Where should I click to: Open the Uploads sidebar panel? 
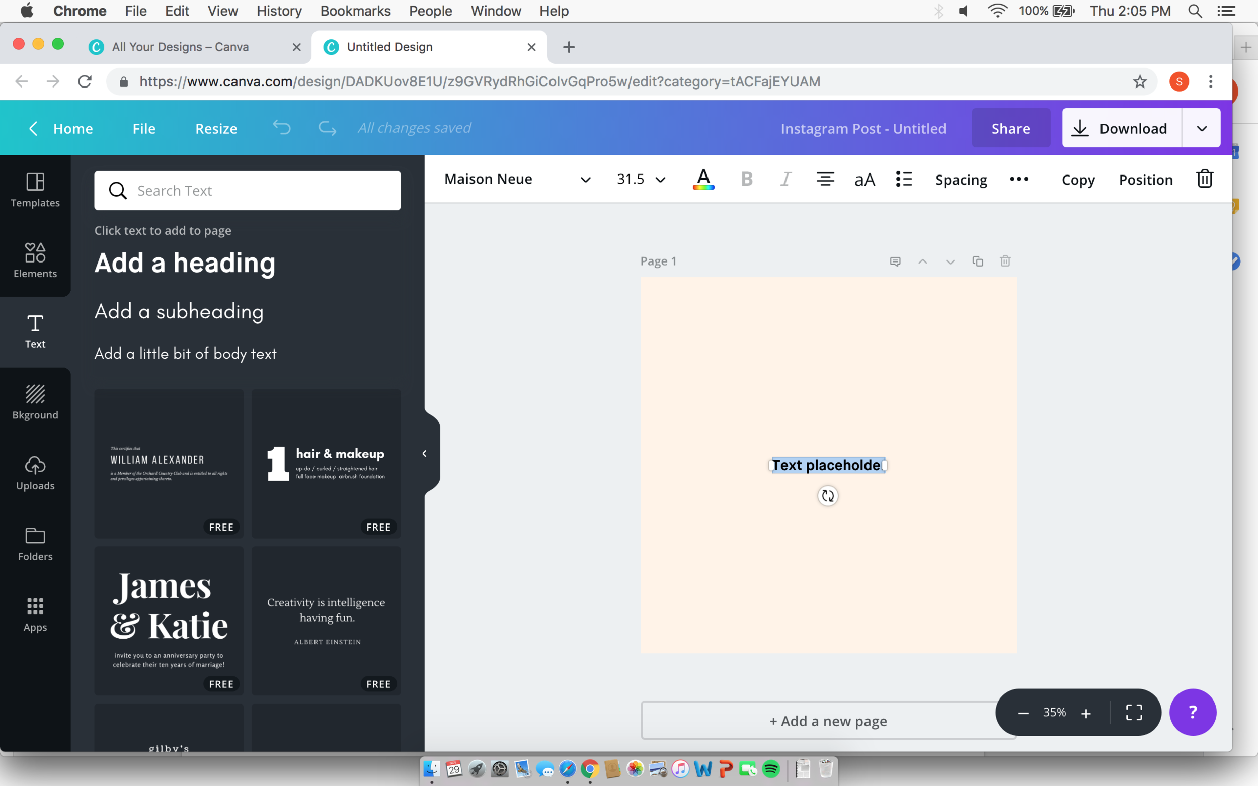pyautogui.click(x=35, y=473)
